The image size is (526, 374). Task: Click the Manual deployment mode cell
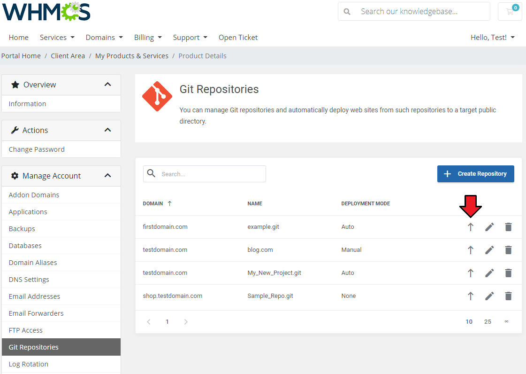(351, 250)
